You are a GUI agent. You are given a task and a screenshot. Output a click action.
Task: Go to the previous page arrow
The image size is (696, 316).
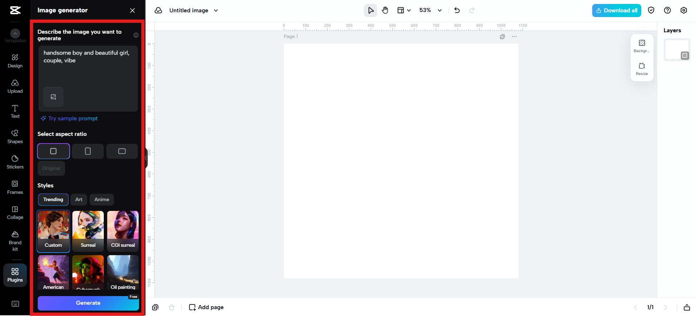click(635, 307)
